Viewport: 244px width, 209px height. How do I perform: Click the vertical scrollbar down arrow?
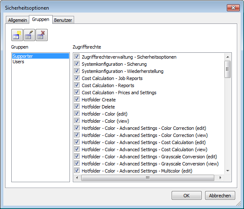pos(228,171)
